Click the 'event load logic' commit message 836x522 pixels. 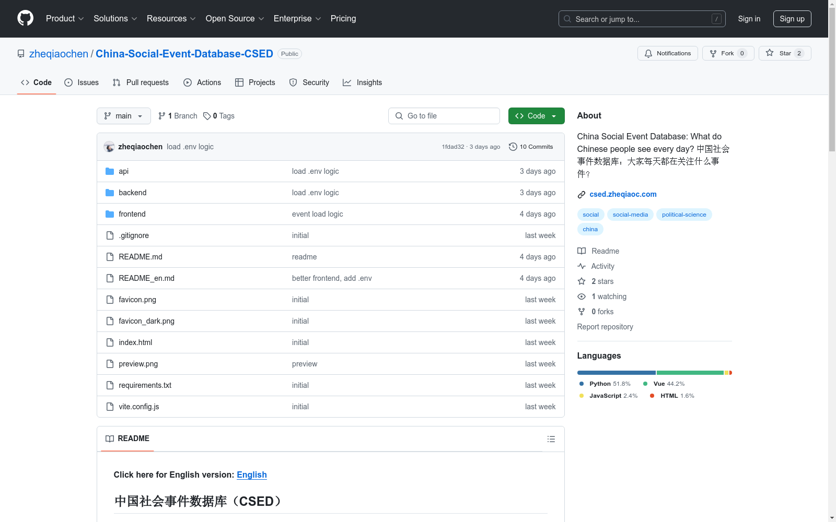click(317, 214)
